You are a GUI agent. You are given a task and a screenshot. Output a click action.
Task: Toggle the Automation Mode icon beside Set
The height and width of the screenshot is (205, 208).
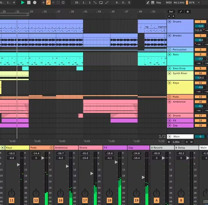click(x=181, y=12)
